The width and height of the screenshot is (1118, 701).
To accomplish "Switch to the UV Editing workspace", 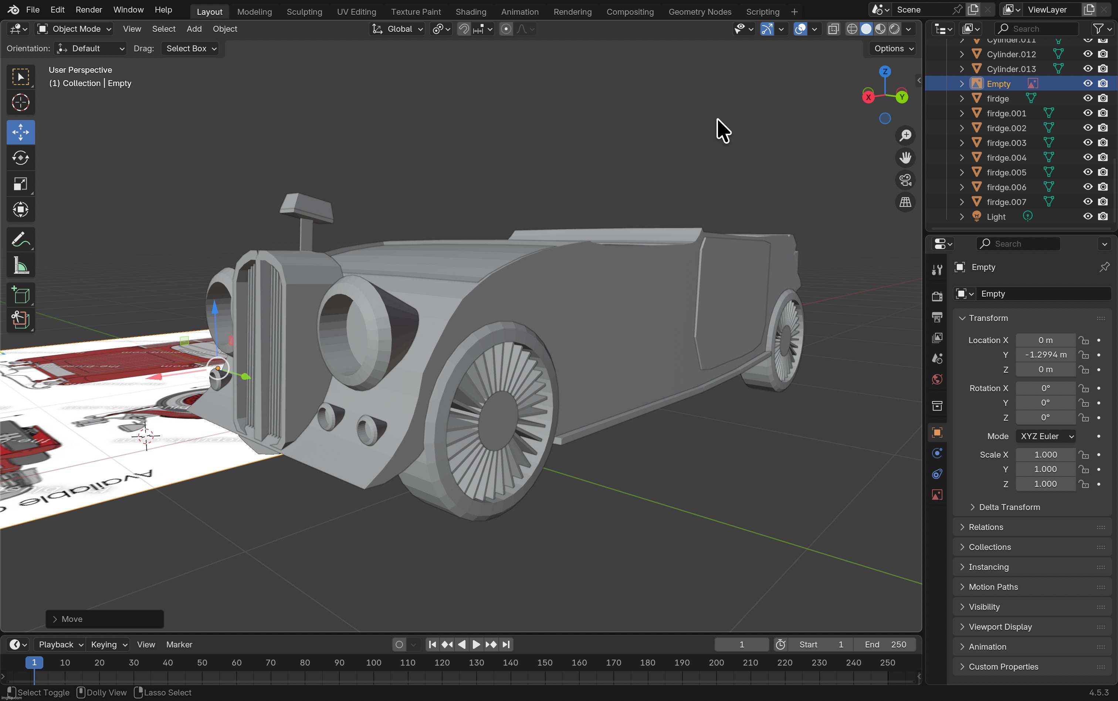I will click(x=356, y=11).
